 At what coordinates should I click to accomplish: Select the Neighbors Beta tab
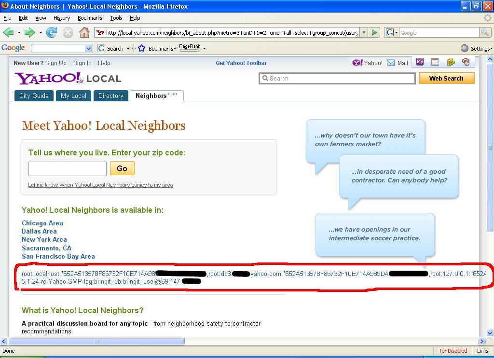coord(157,96)
